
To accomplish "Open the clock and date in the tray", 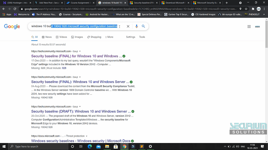I will click(252, 146).
